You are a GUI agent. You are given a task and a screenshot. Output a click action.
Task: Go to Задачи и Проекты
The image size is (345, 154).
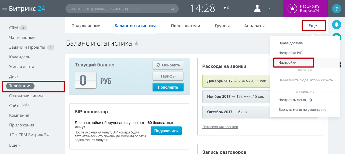tap(27, 47)
